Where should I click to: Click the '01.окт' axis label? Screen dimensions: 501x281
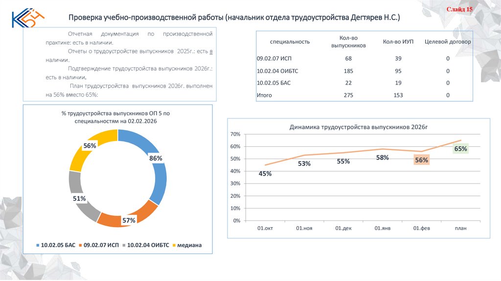coord(265,228)
